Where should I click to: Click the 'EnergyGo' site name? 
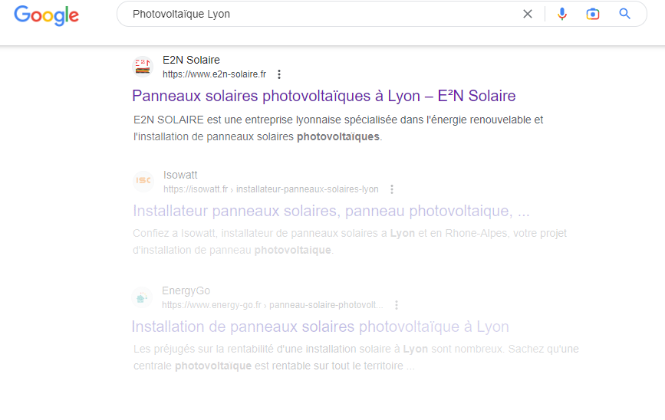click(186, 290)
